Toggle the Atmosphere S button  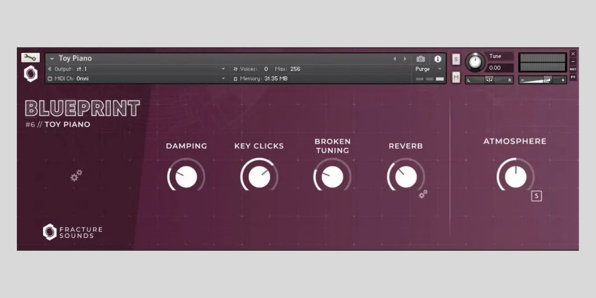coord(536,196)
